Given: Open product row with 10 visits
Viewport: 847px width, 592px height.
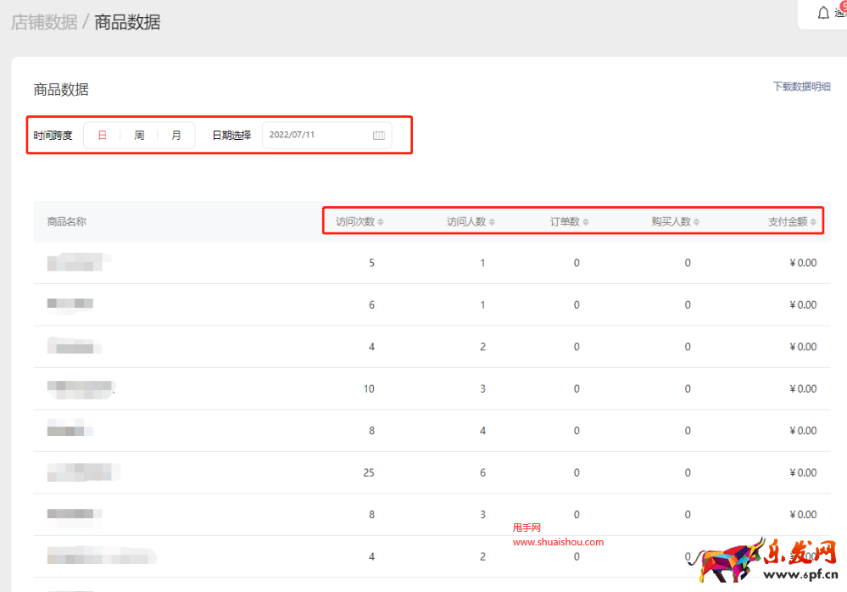Looking at the screenshot, I should (80, 388).
